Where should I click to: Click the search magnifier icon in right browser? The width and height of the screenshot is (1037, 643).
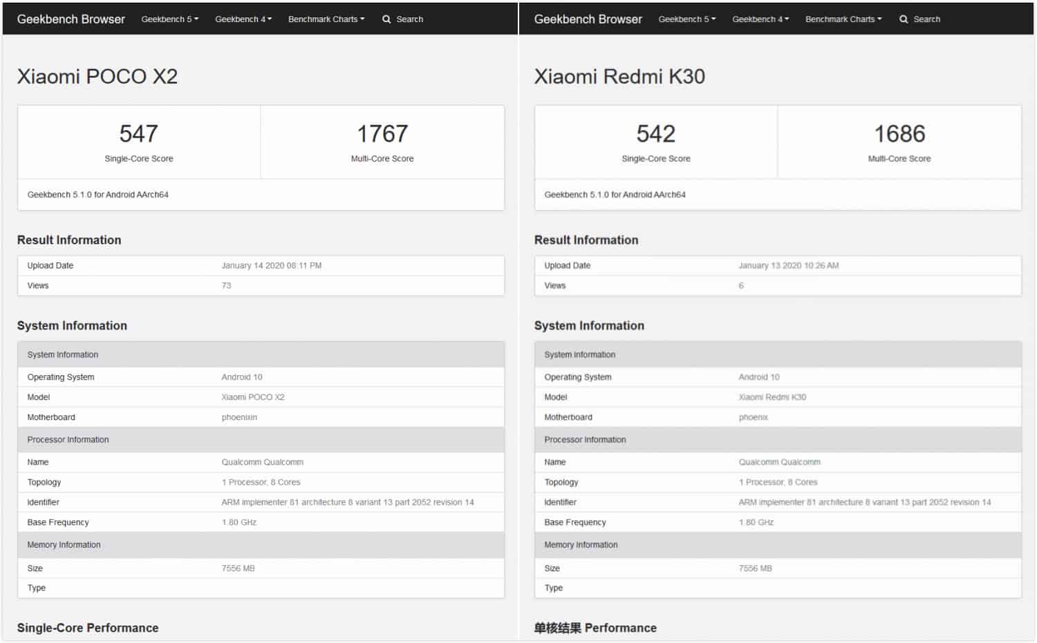point(904,19)
